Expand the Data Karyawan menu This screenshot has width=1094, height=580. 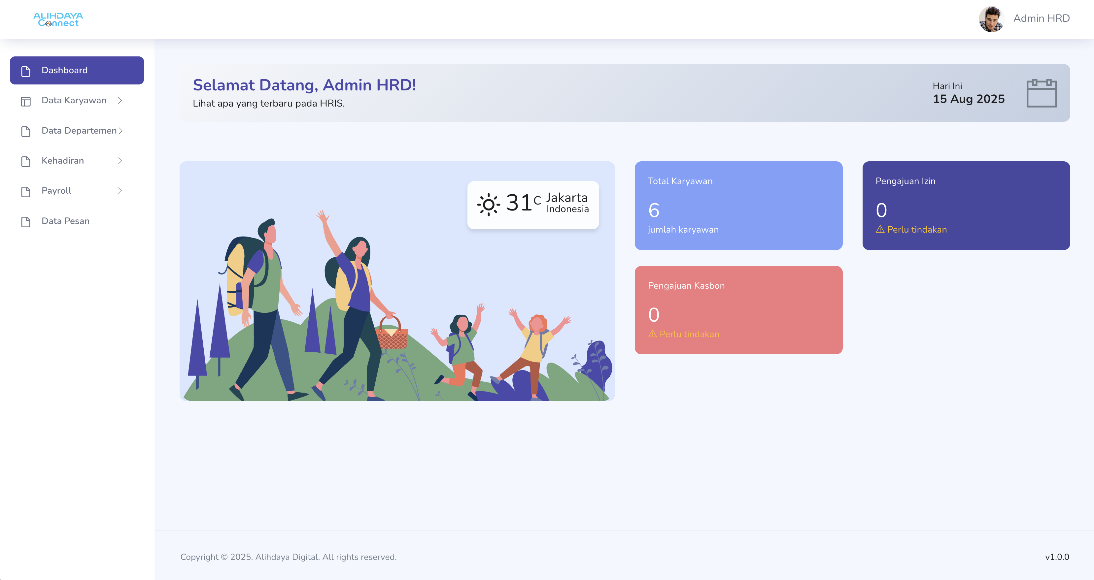coord(120,101)
